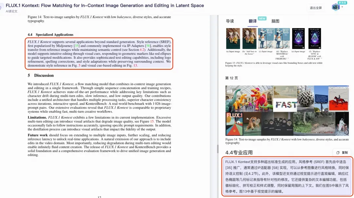Click the FLUX & JOY poster thumbnail

coord(314,39)
